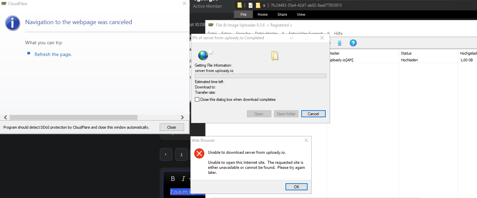Minimize the download progress dialog
The image size is (477, 198).
[x=291, y=38]
